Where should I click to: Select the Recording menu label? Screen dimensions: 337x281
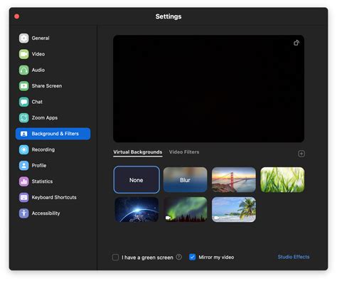tap(43, 149)
